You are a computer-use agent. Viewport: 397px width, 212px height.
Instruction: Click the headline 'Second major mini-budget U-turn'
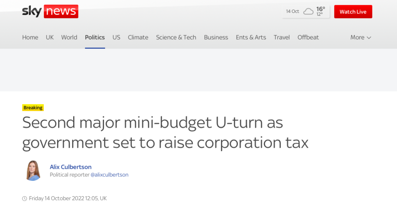tap(165, 133)
